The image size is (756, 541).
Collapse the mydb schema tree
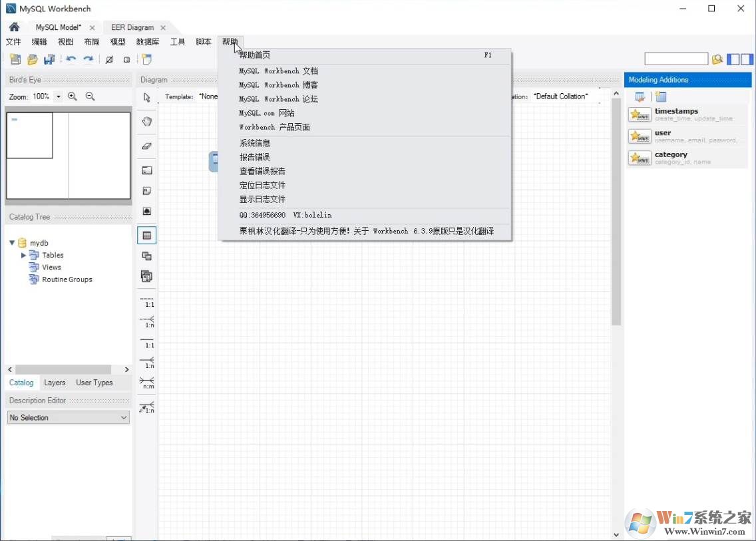[11, 242]
